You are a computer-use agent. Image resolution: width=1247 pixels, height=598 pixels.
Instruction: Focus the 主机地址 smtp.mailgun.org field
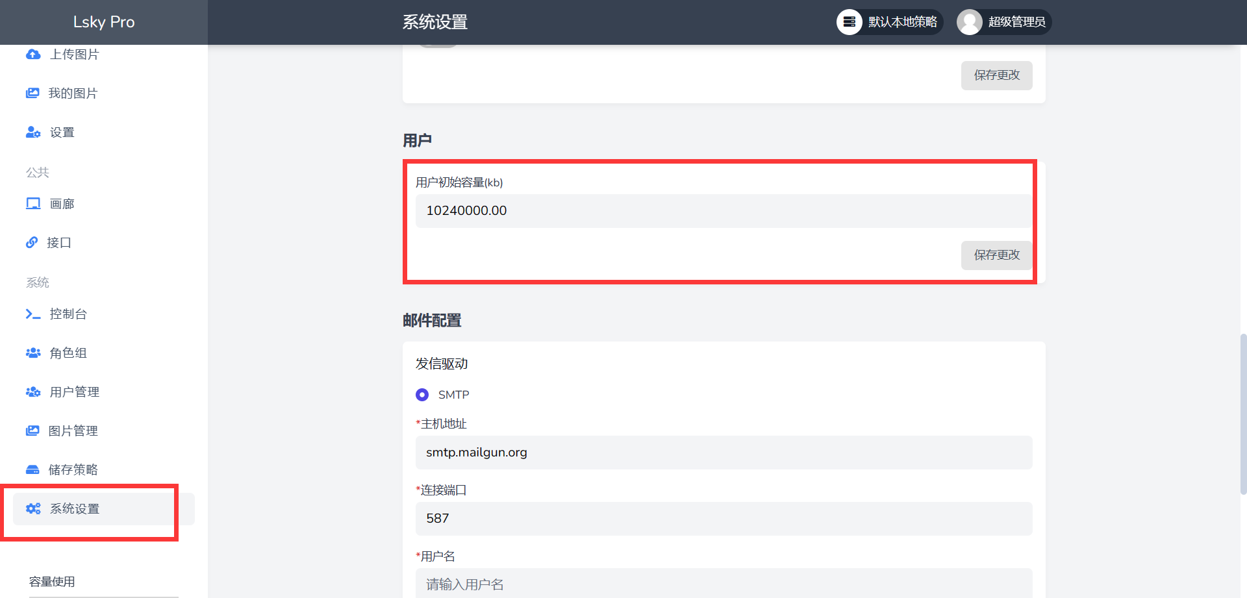tap(724, 453)
